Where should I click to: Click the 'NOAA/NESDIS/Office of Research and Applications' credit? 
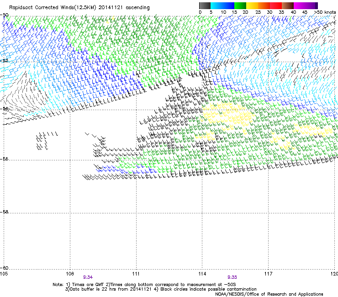click(269, 294)
